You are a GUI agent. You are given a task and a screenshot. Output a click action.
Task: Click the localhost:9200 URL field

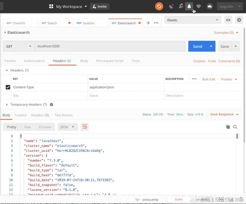point(110,46)
